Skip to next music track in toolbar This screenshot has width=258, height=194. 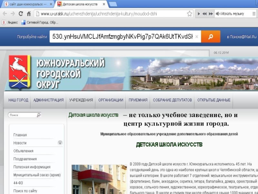click(x=211, y=14)
